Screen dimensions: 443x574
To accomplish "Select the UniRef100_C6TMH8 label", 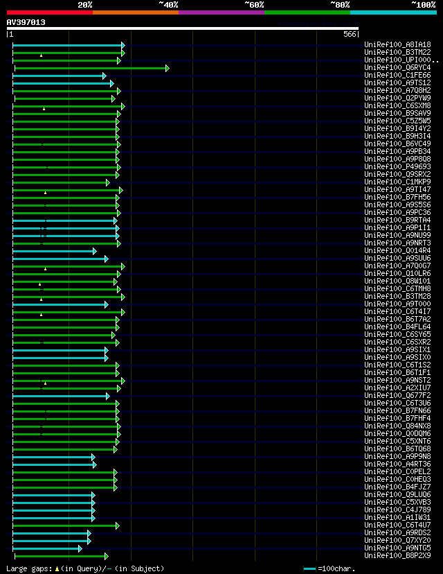I will [x=397, y=289].
